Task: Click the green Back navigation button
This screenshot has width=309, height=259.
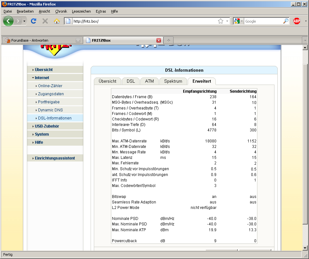Action: pos(8,21)
